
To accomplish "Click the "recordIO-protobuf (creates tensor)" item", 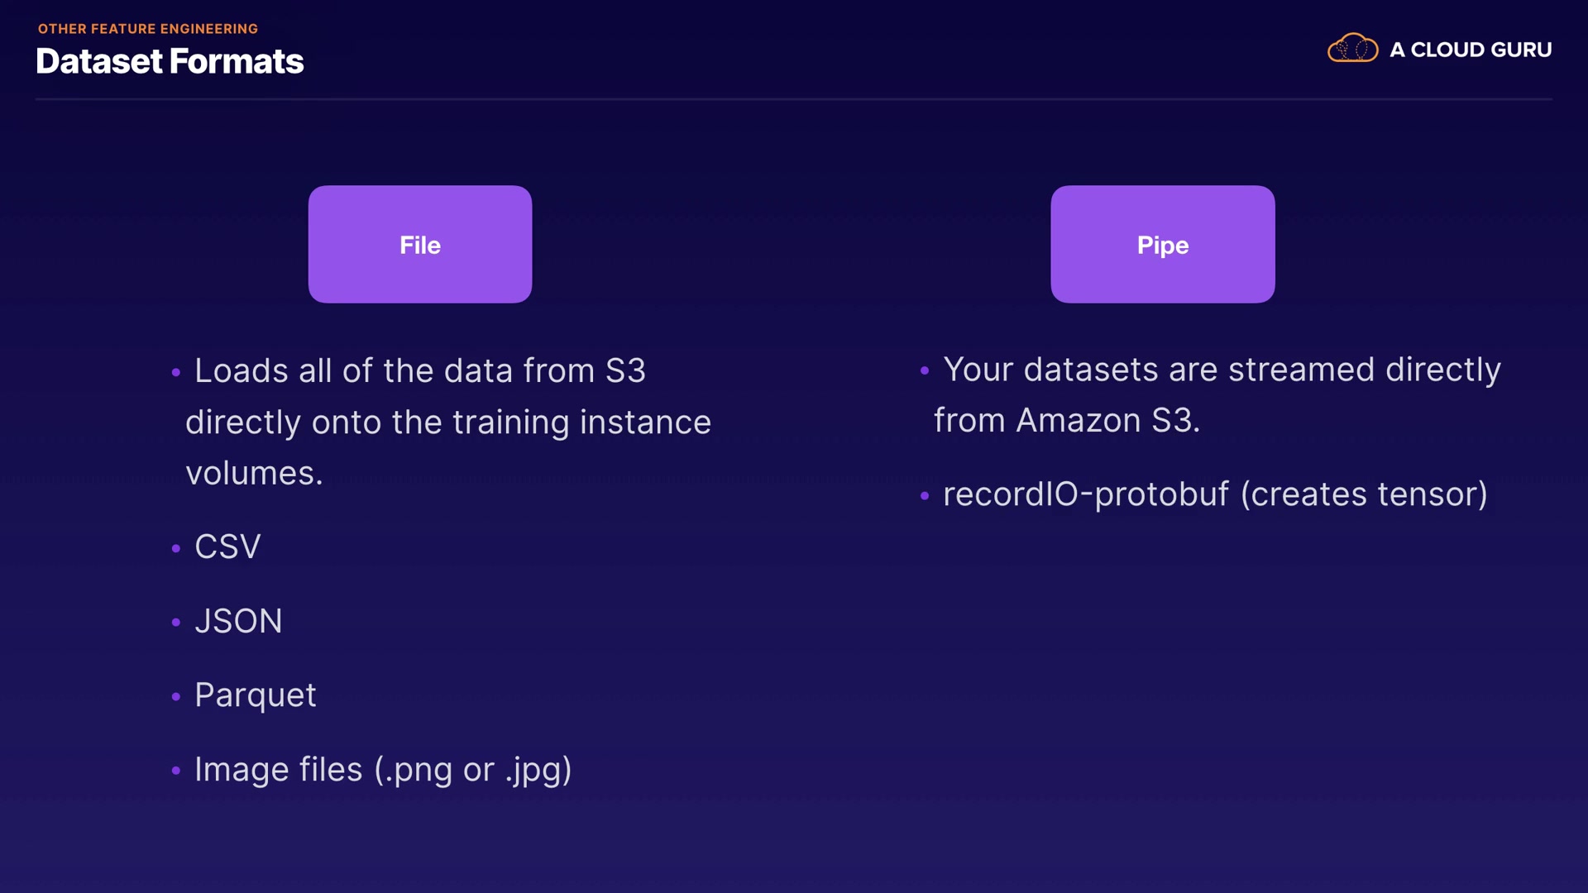I will [1215, 494].
